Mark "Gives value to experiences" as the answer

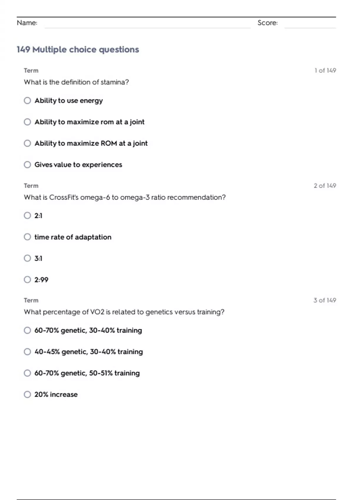tap(27, 165)
